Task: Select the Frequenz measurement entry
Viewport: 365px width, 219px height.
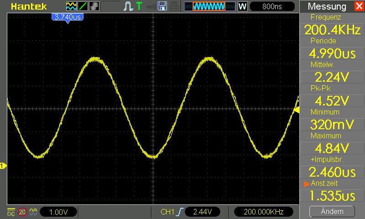Action: [x=332, y=25]
